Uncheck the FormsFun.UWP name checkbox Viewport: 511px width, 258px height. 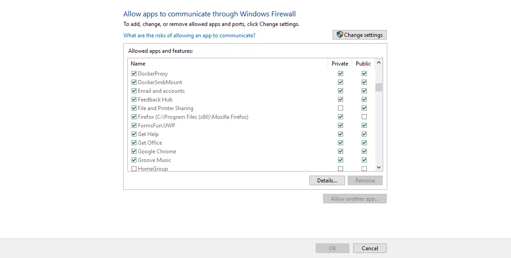pos(134,126)
